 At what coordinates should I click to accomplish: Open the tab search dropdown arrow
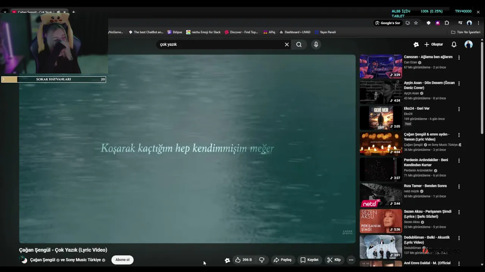coord(5,12)
